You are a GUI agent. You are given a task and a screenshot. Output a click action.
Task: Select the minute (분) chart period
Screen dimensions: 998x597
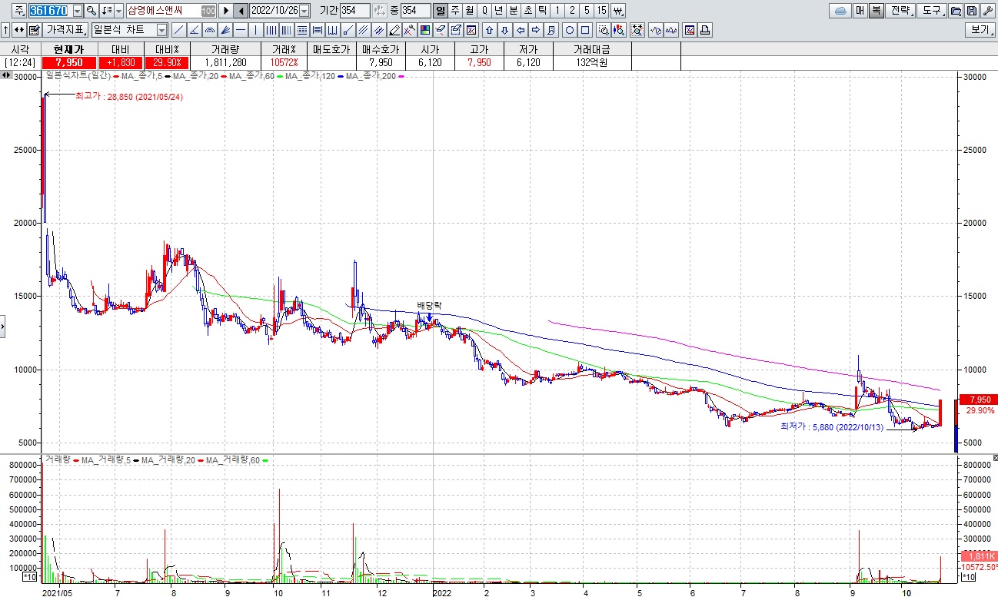[x=514, y=11]
